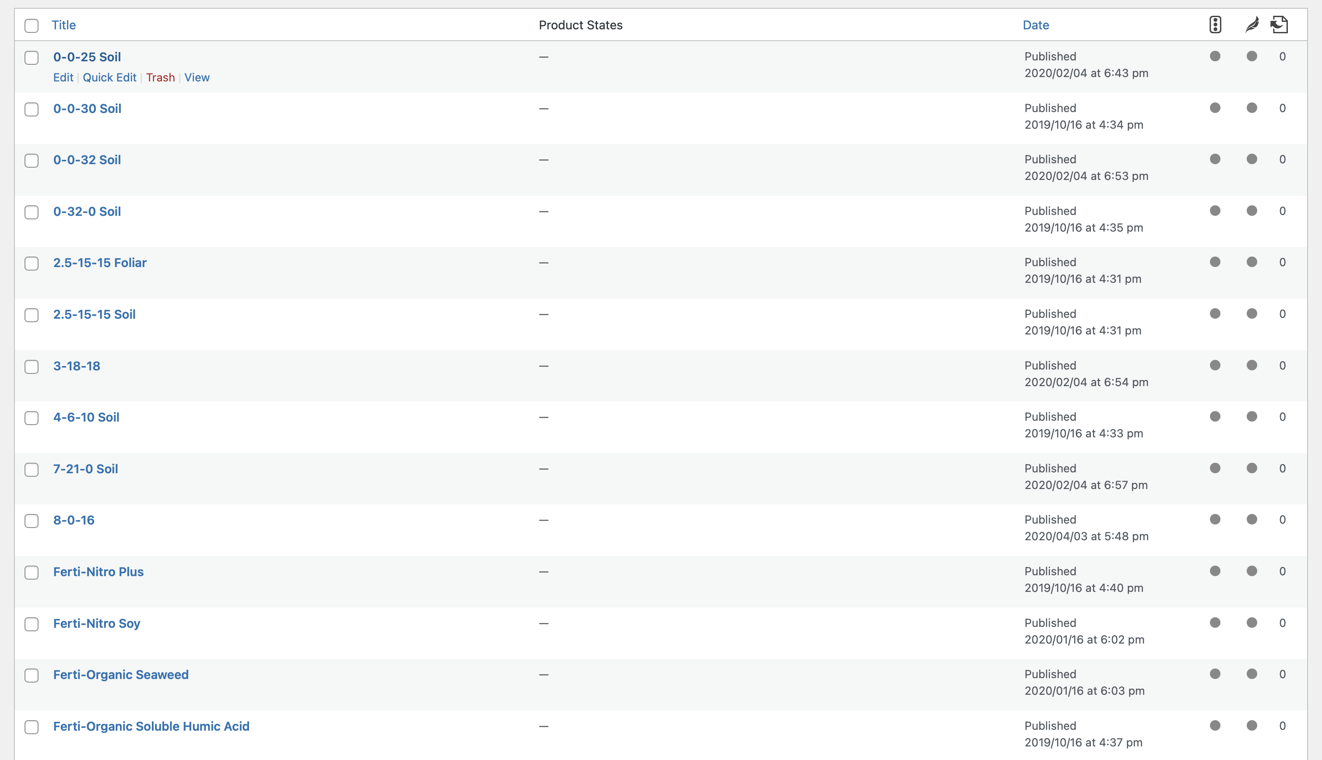Open Ferti-Organic Soluble Humic Acid title
Viewport: 1322px width, 760px height.
click(151, 726)
